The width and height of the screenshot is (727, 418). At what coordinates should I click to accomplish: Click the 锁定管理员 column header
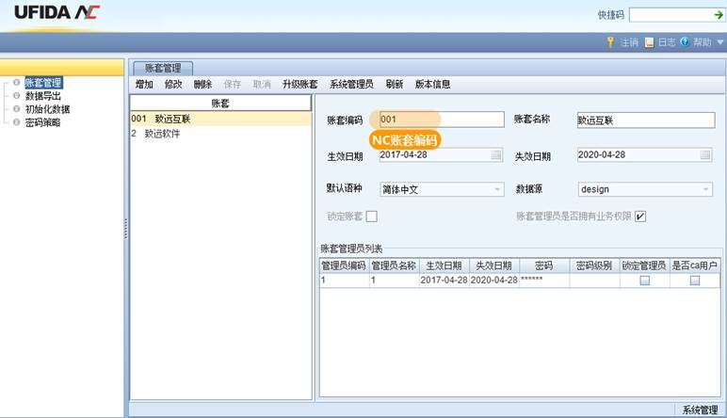(644, 265)
